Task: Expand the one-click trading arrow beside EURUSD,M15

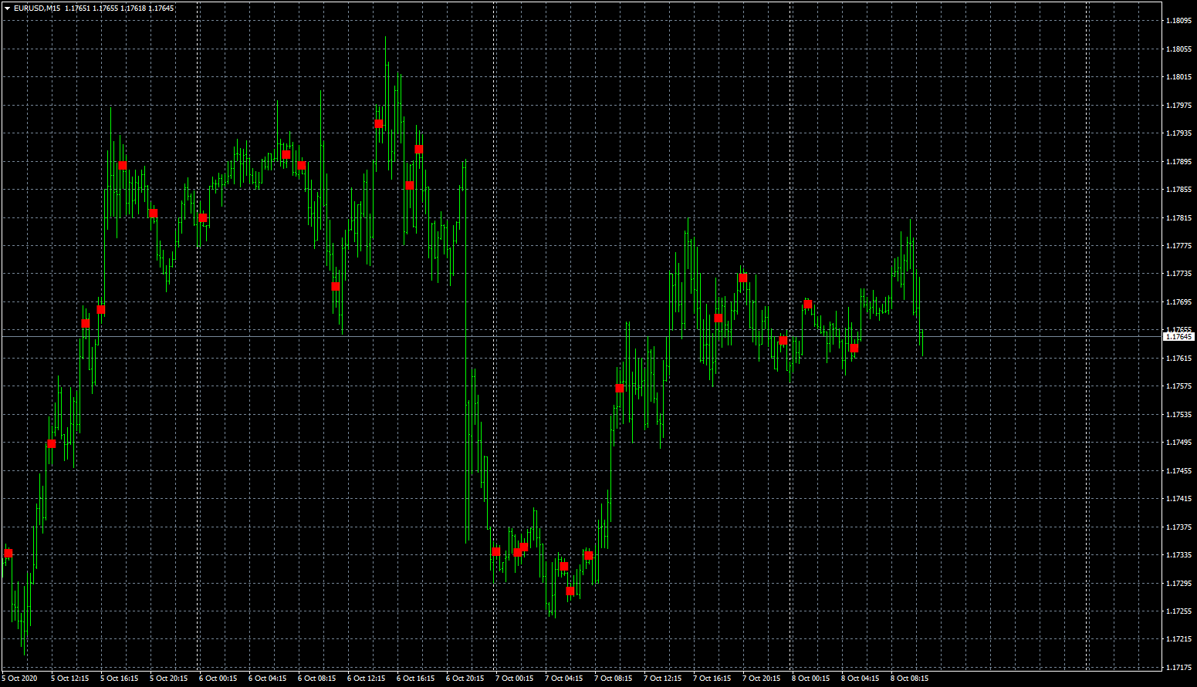Action: (x=7, y=8)
